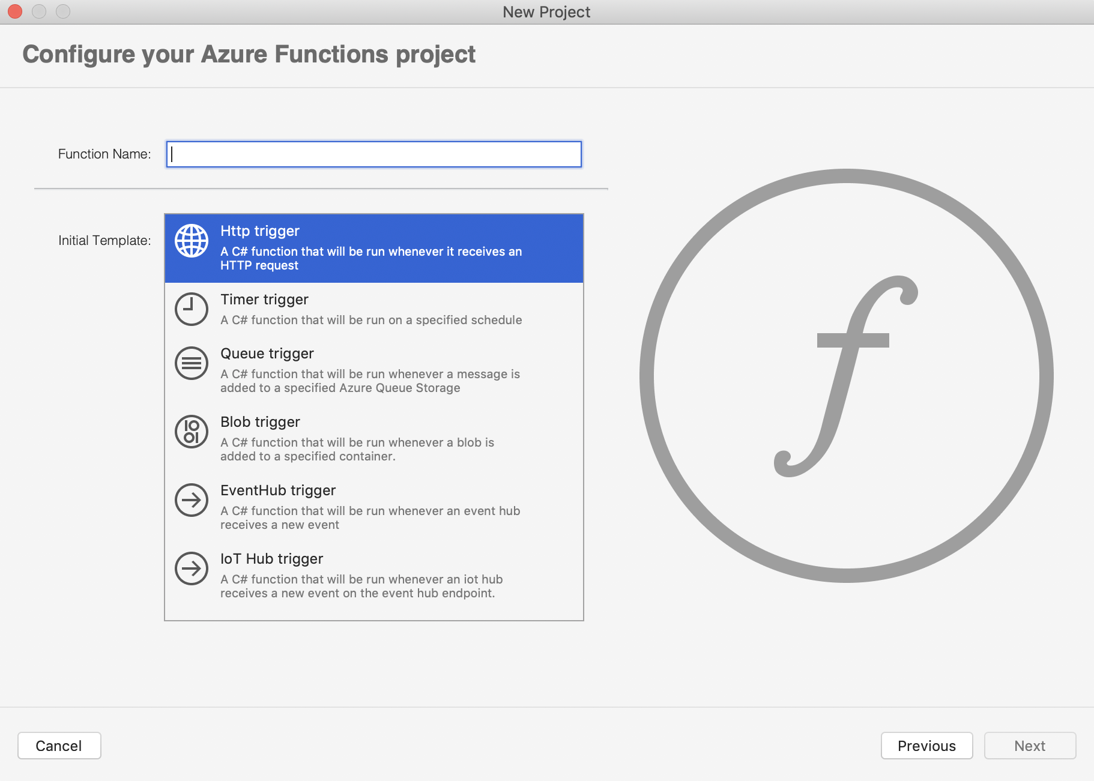Select the Blob trigger template title

260,422
